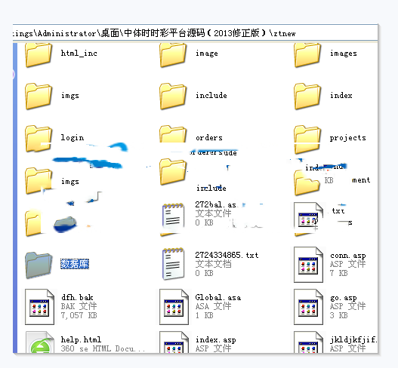The height and width of the screenshot is (368, 398).
Task: Select the greyed-out 数据库 folder icon
Action: pos(39,265)
